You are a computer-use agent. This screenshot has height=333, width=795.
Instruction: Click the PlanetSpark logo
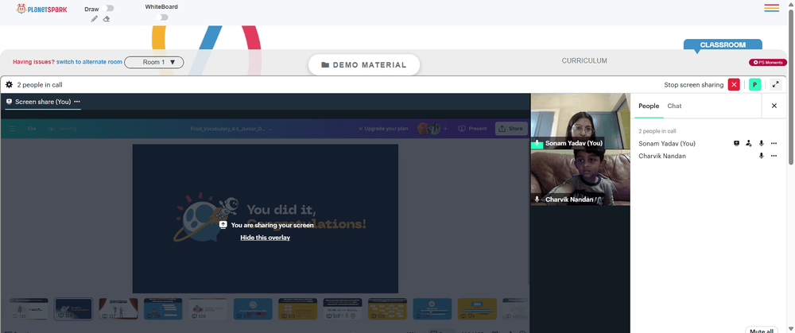[x=41, y=9]
